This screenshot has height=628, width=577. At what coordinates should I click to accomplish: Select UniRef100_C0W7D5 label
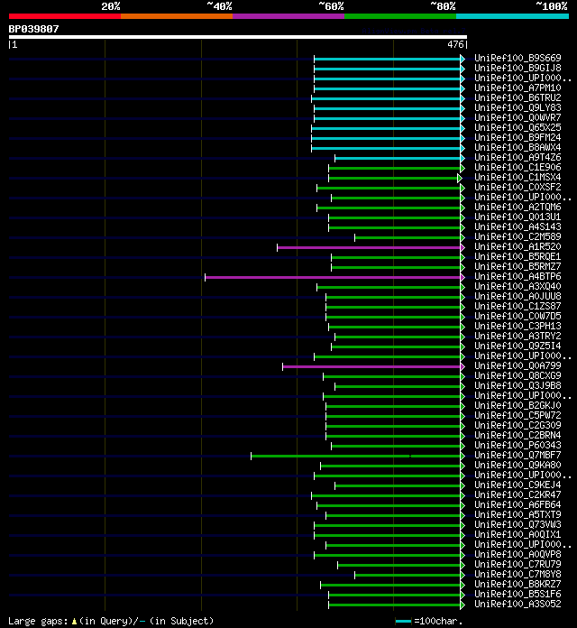point(517,316)
